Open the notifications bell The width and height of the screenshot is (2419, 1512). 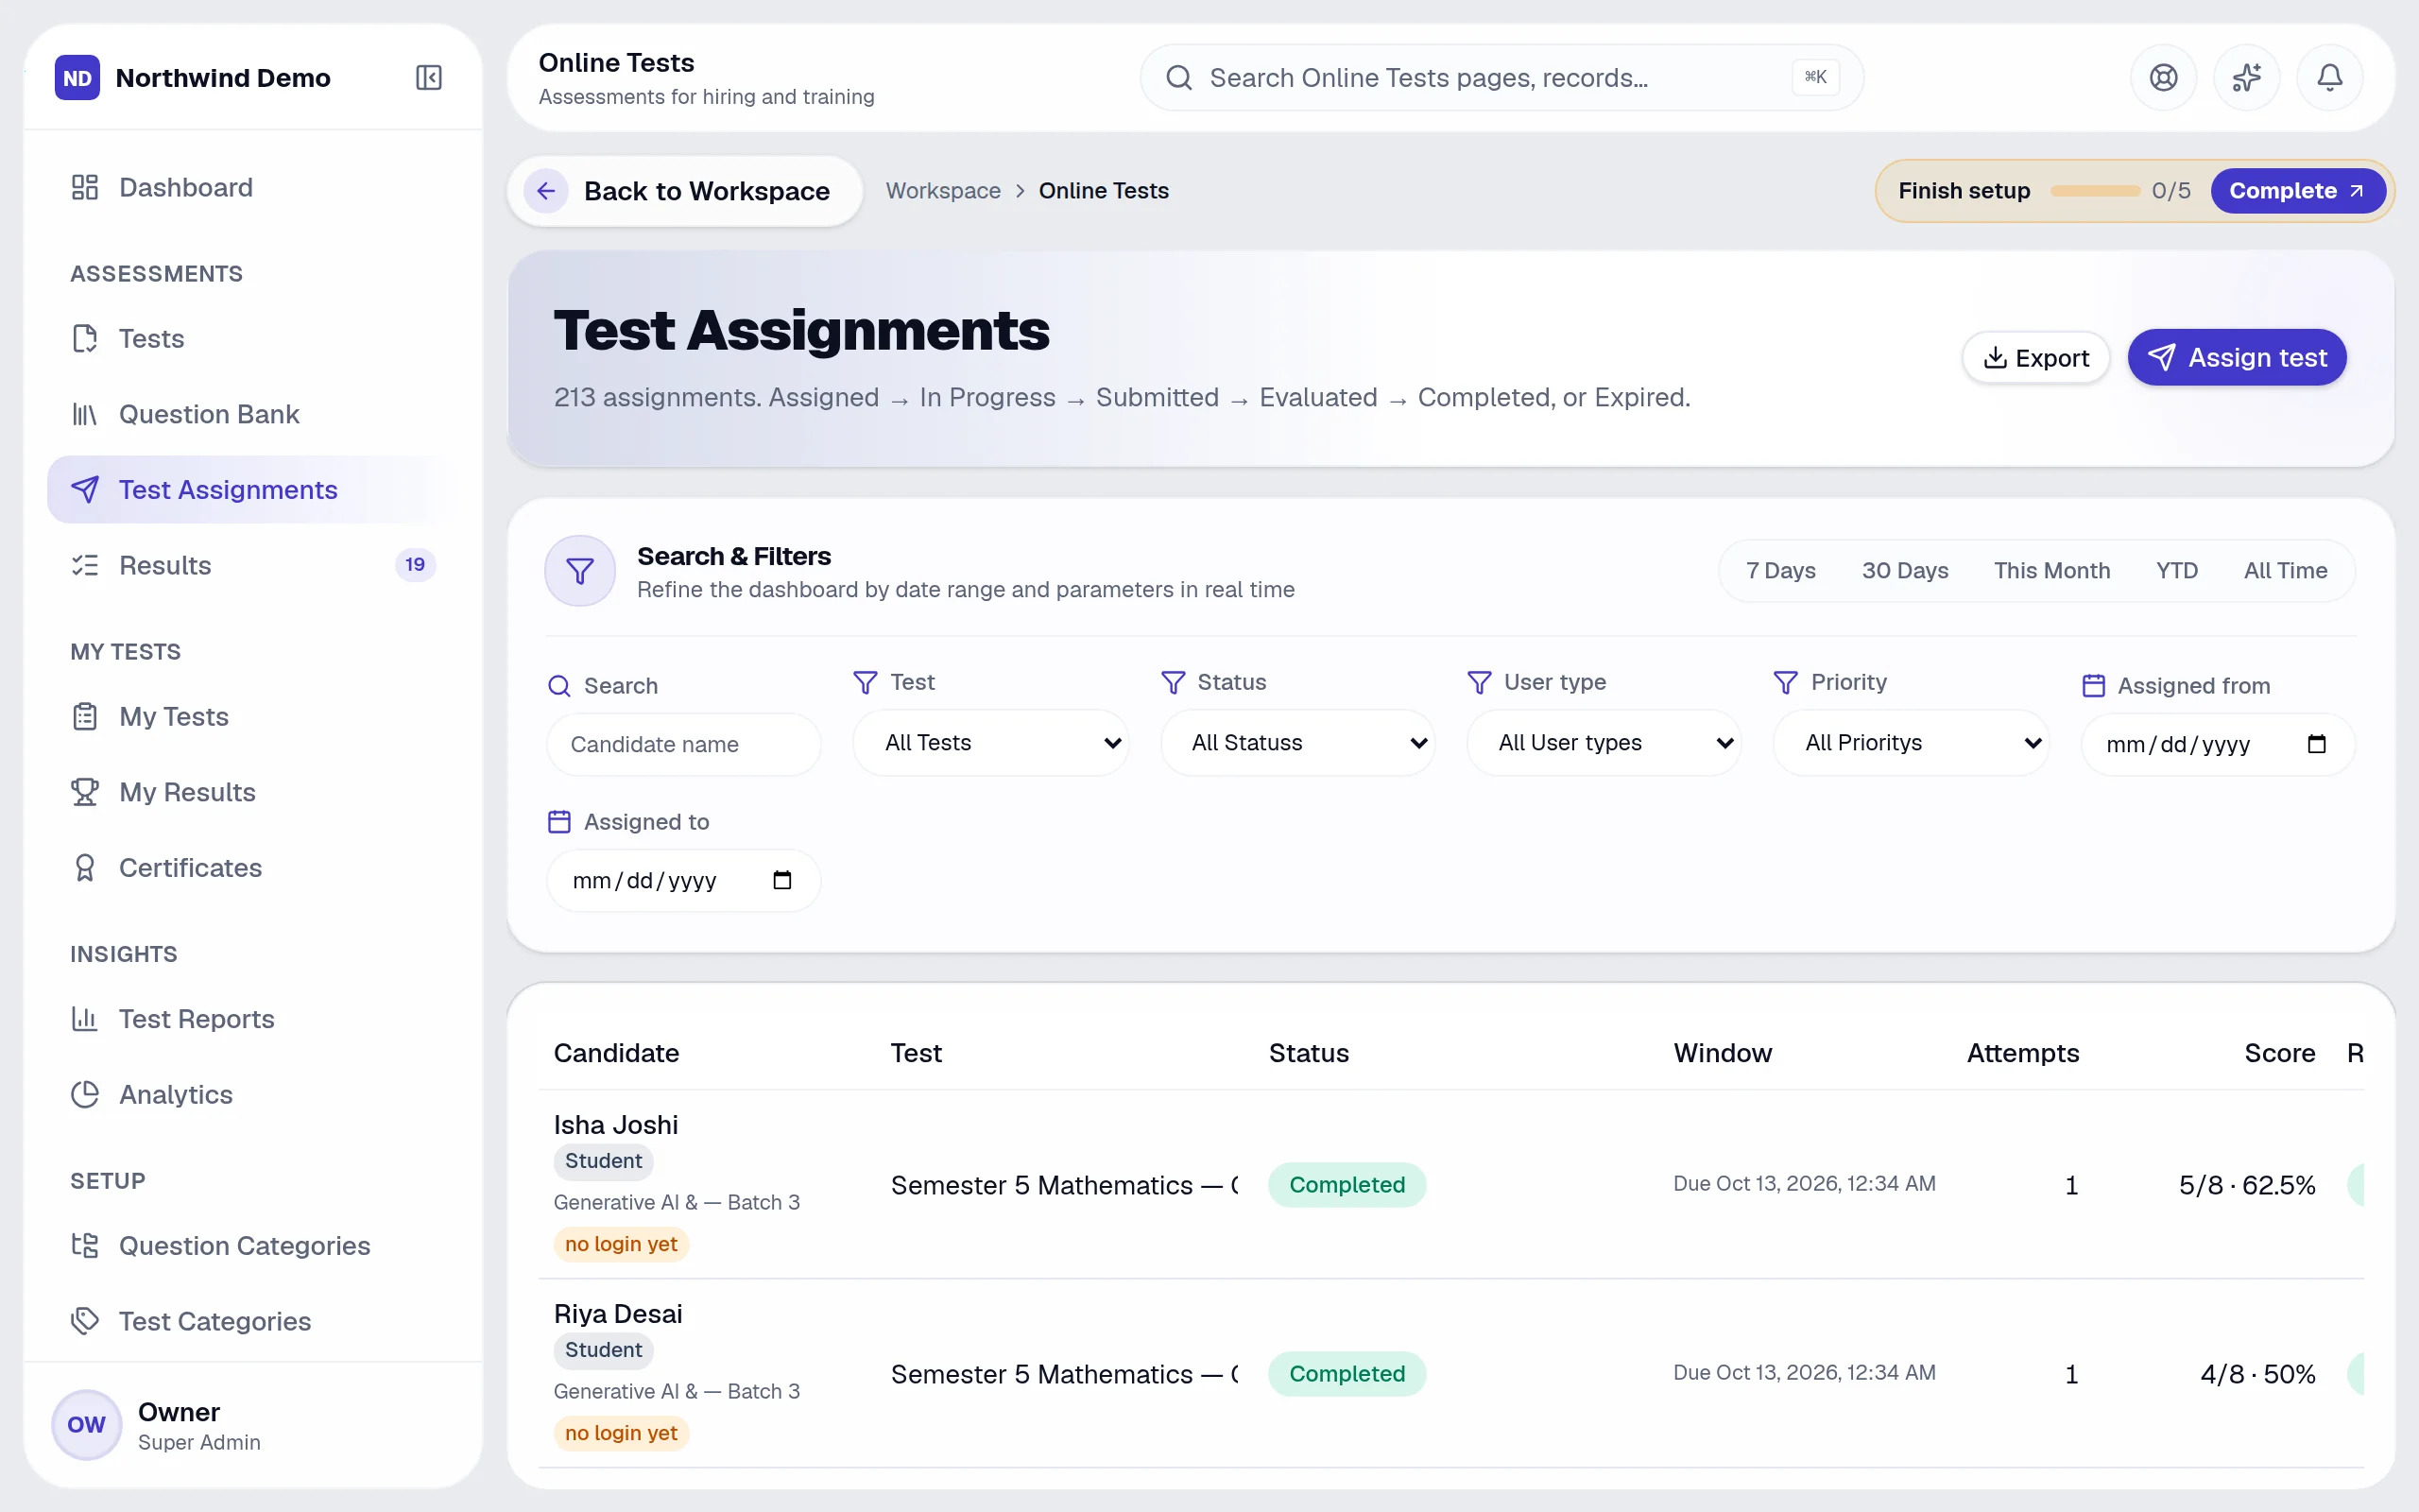pyautogui.click(x=2329, y=77)
